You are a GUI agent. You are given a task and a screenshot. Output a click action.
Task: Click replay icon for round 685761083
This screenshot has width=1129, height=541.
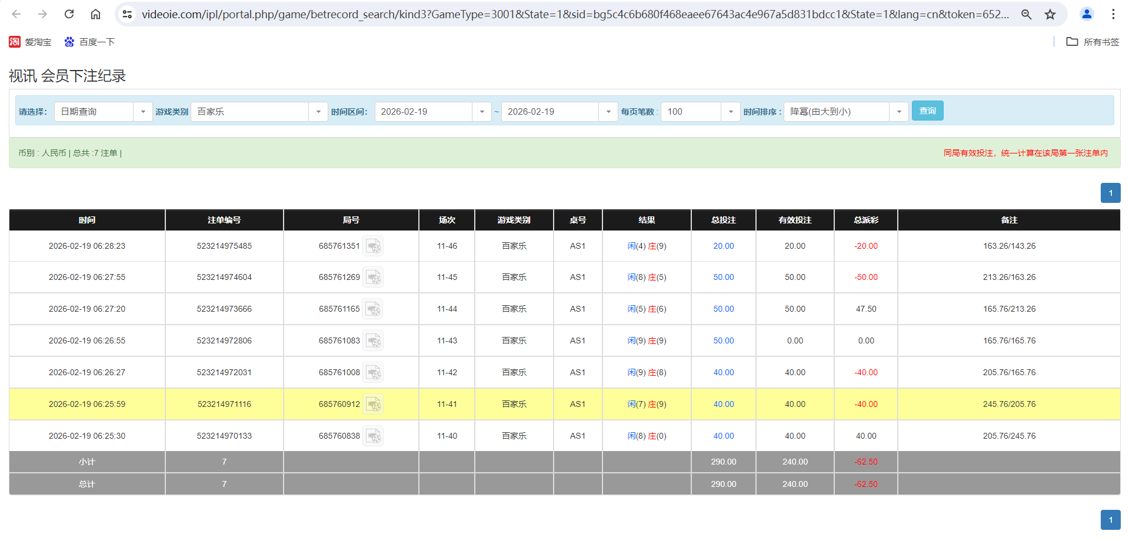coord(373,340)
